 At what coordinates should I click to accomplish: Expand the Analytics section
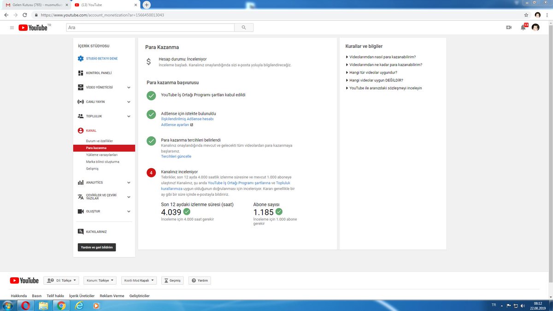[129, 182]
